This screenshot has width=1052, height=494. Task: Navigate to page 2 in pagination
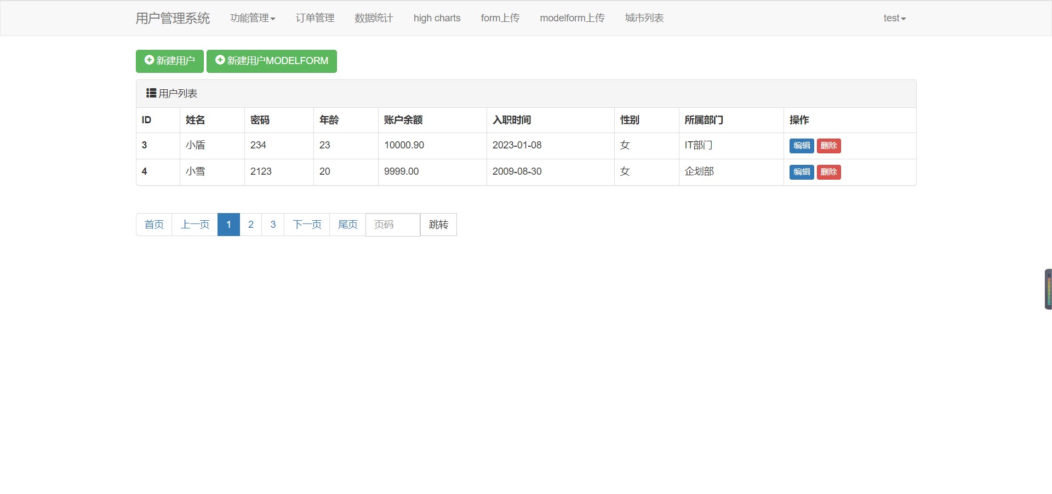click(251, 224)
